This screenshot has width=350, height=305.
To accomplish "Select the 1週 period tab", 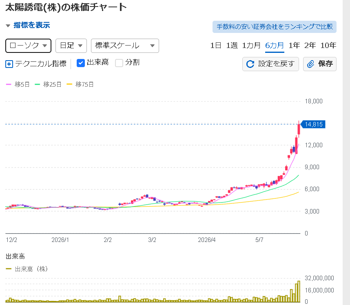I will pos(232,46).
